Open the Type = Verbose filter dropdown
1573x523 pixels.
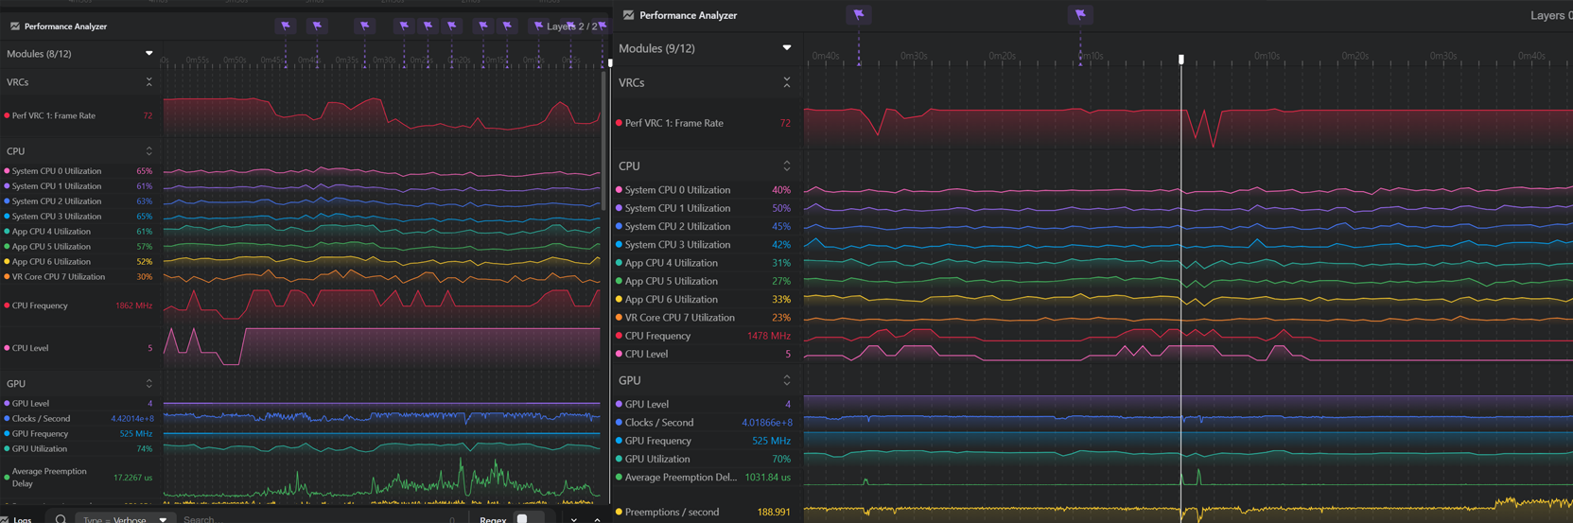pos(124,518)
